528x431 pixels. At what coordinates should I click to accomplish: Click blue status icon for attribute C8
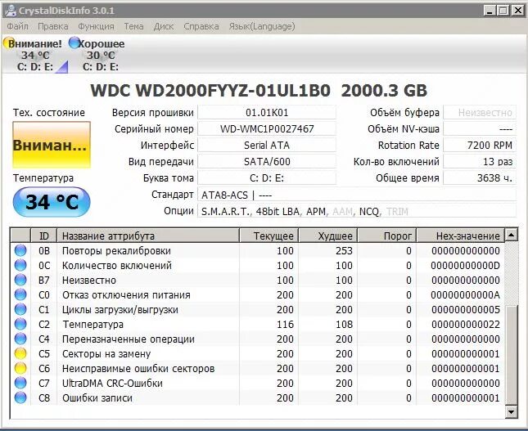click(x=20, y=398)
